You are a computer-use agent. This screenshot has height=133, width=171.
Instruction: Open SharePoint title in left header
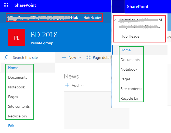tap(25, 5)
